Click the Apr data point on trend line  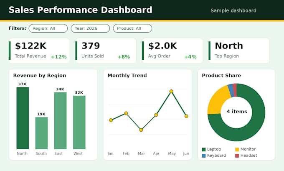[x=156, y=115]
